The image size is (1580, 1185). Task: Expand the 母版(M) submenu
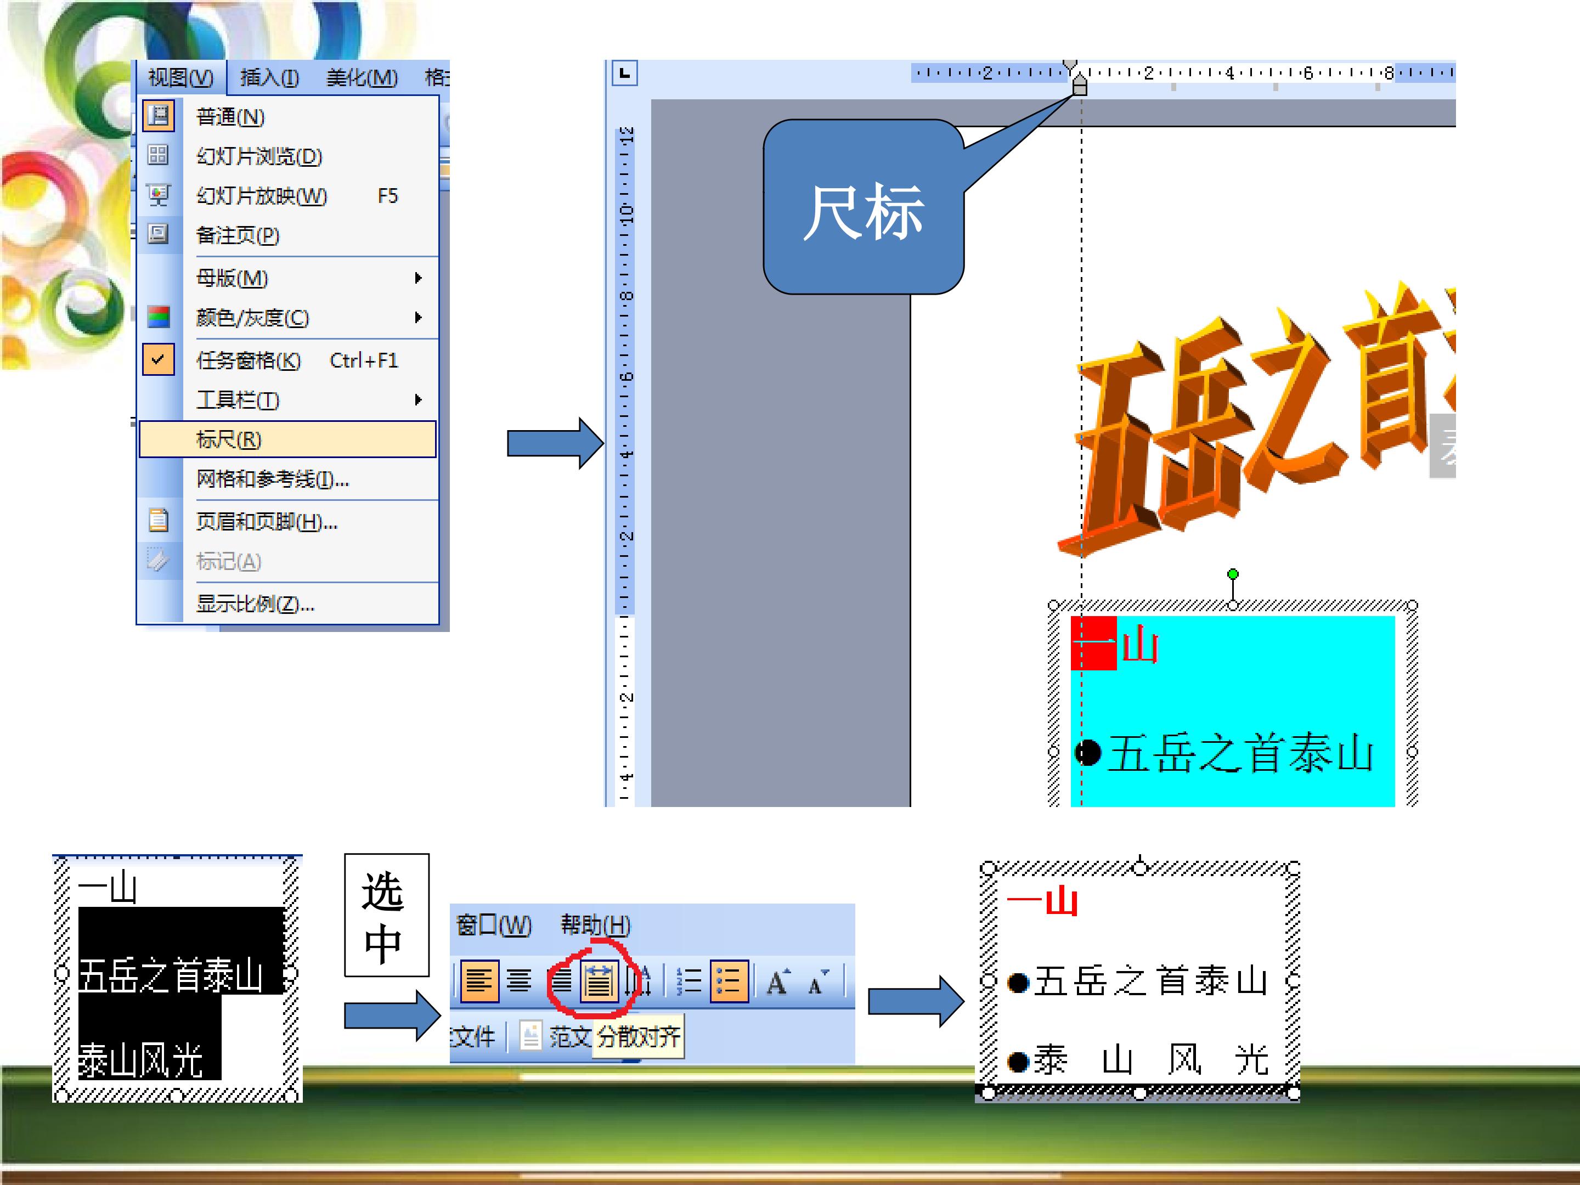[287, 278]
